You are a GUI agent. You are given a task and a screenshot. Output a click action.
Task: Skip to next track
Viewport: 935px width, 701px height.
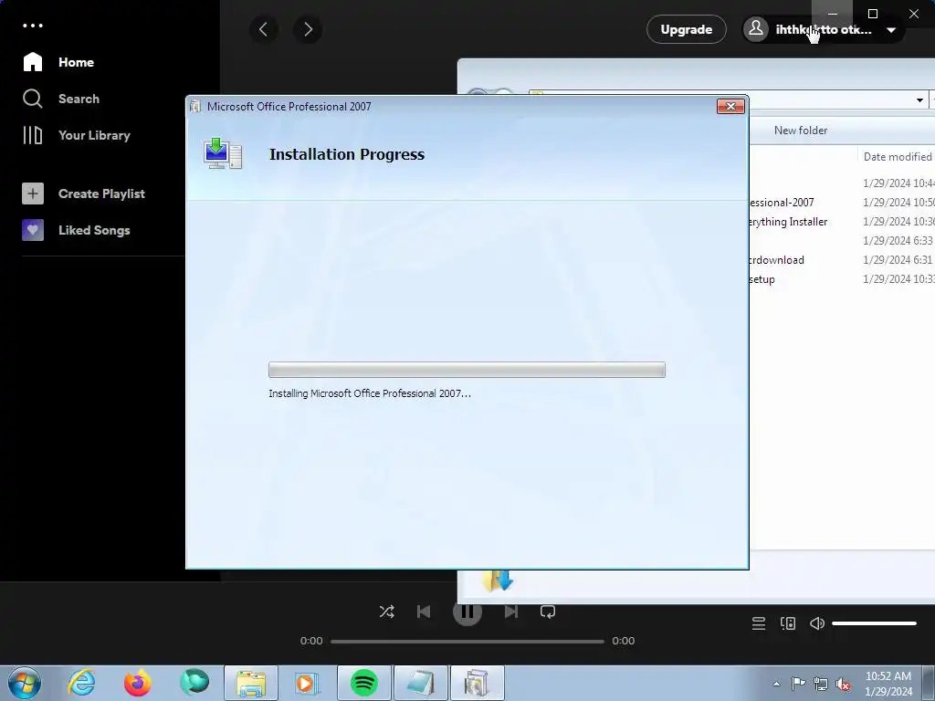click(x=511, y=612)
